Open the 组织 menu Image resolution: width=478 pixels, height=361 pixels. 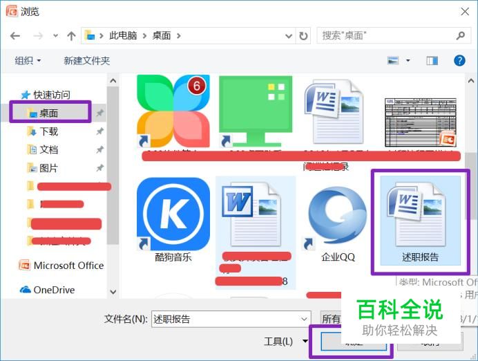(28, 60)
